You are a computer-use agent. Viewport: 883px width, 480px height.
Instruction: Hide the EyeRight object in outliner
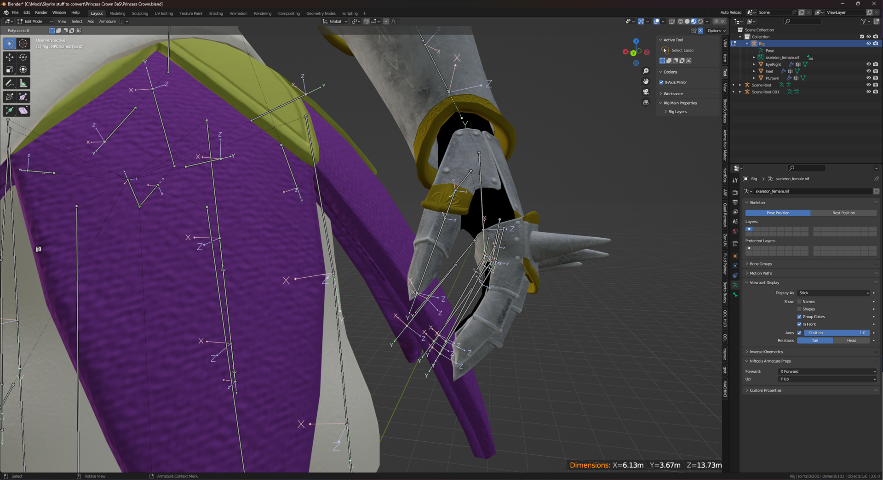pyautogui.click(x=868, y=64)
